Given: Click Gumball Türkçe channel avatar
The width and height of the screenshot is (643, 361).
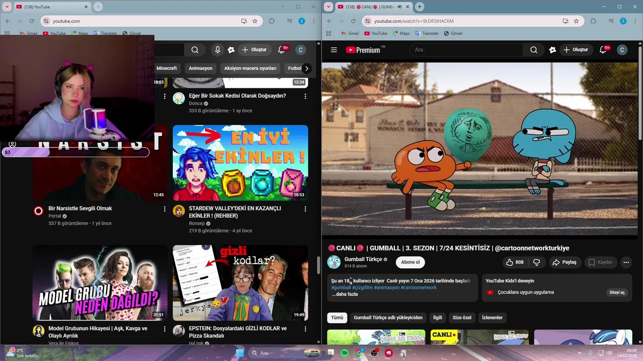Looking at the screenshot, I should [334, 262].
